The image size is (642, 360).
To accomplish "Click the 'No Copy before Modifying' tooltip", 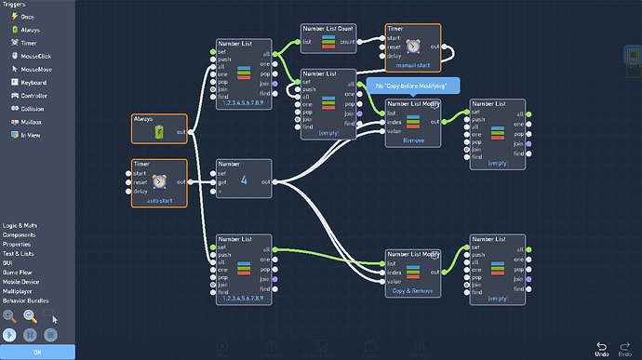I will (413, 86).
